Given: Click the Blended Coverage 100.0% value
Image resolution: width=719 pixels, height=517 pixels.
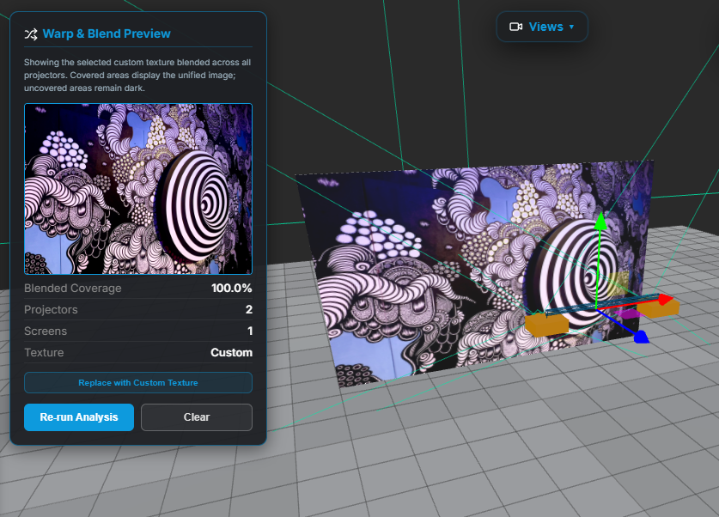Looking at the screenshot, I should point(230,288).
